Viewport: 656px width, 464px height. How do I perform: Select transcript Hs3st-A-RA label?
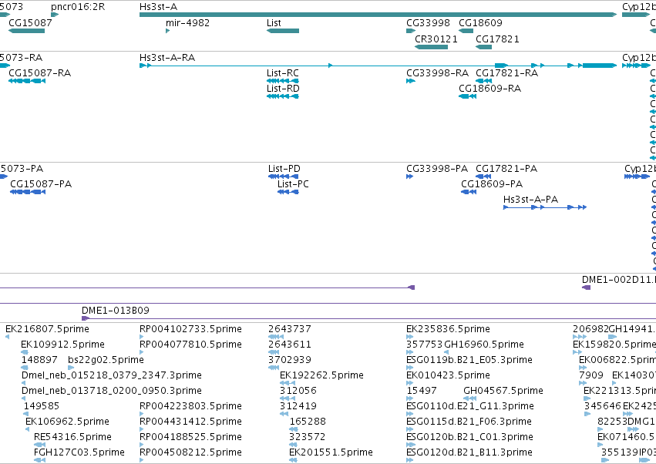[167, 57]
